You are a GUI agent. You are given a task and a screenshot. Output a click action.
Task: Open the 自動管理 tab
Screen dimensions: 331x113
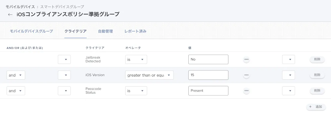coord(105,31)
